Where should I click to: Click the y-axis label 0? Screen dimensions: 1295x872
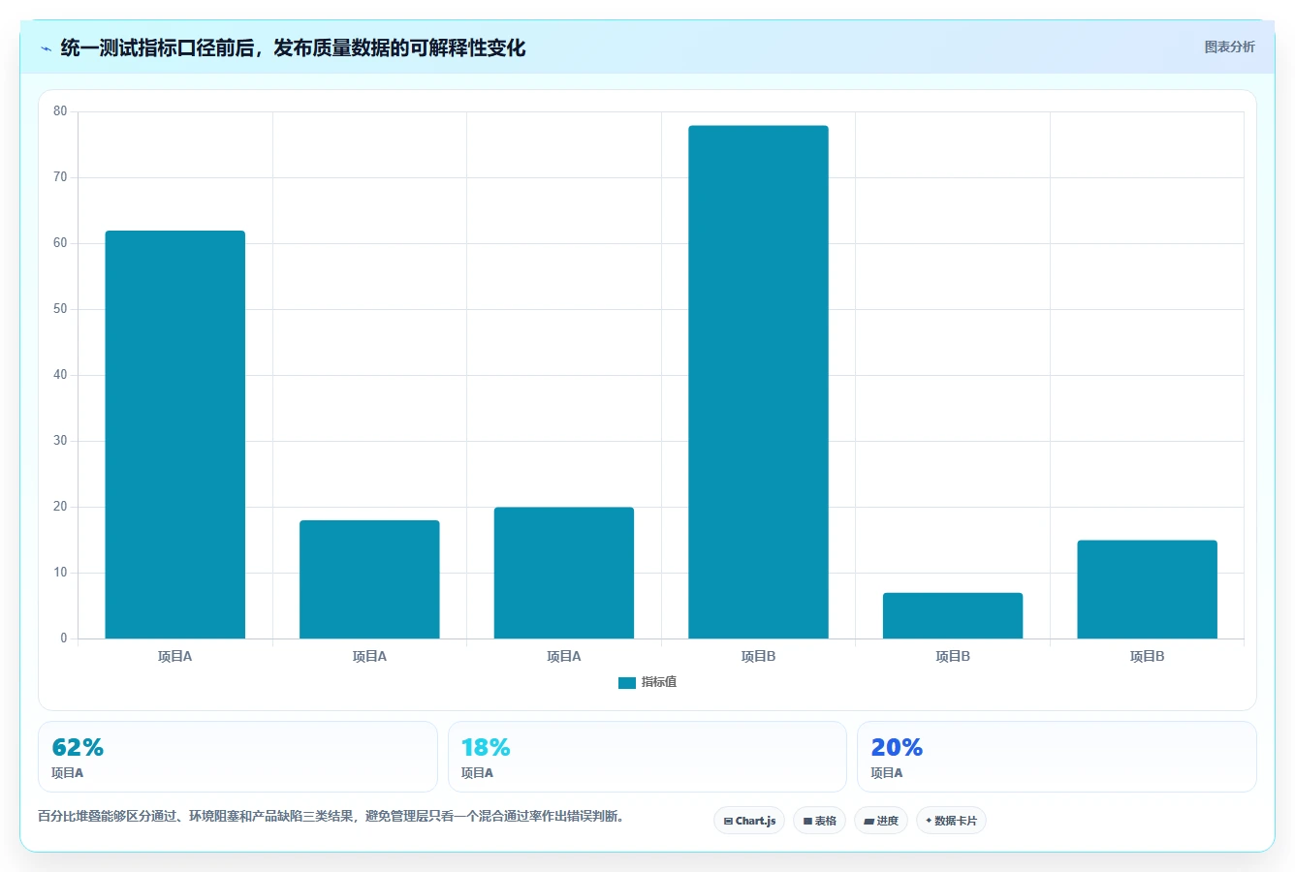(x=64, y=638)
